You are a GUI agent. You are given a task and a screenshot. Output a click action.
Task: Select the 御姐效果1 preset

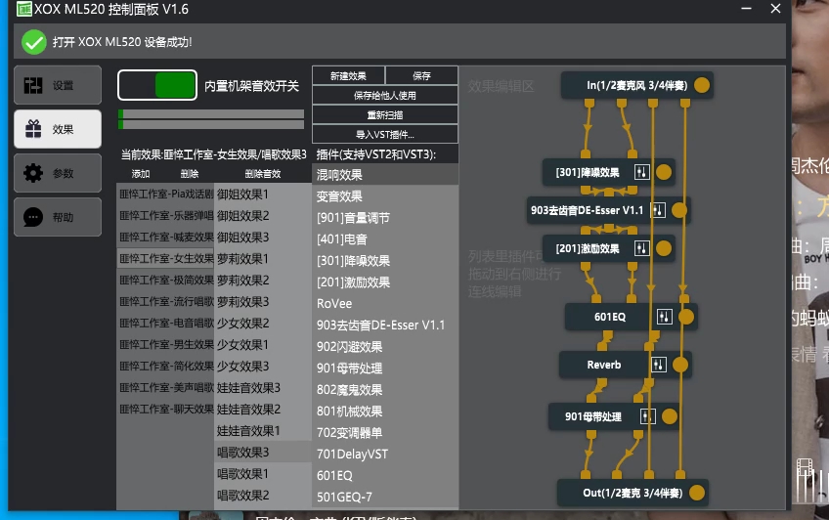(x=263, y=195)
